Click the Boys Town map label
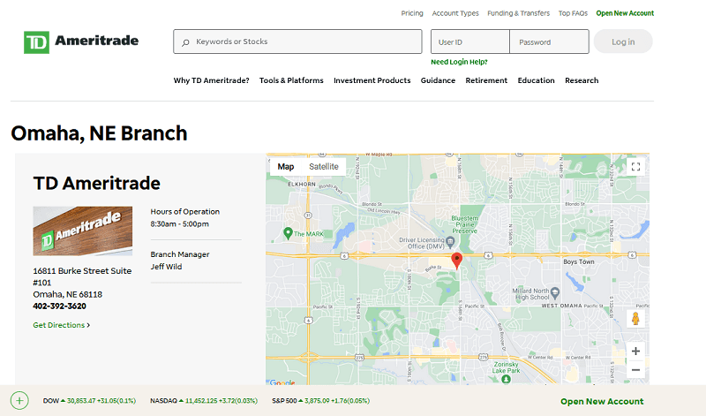 (579, 261)
